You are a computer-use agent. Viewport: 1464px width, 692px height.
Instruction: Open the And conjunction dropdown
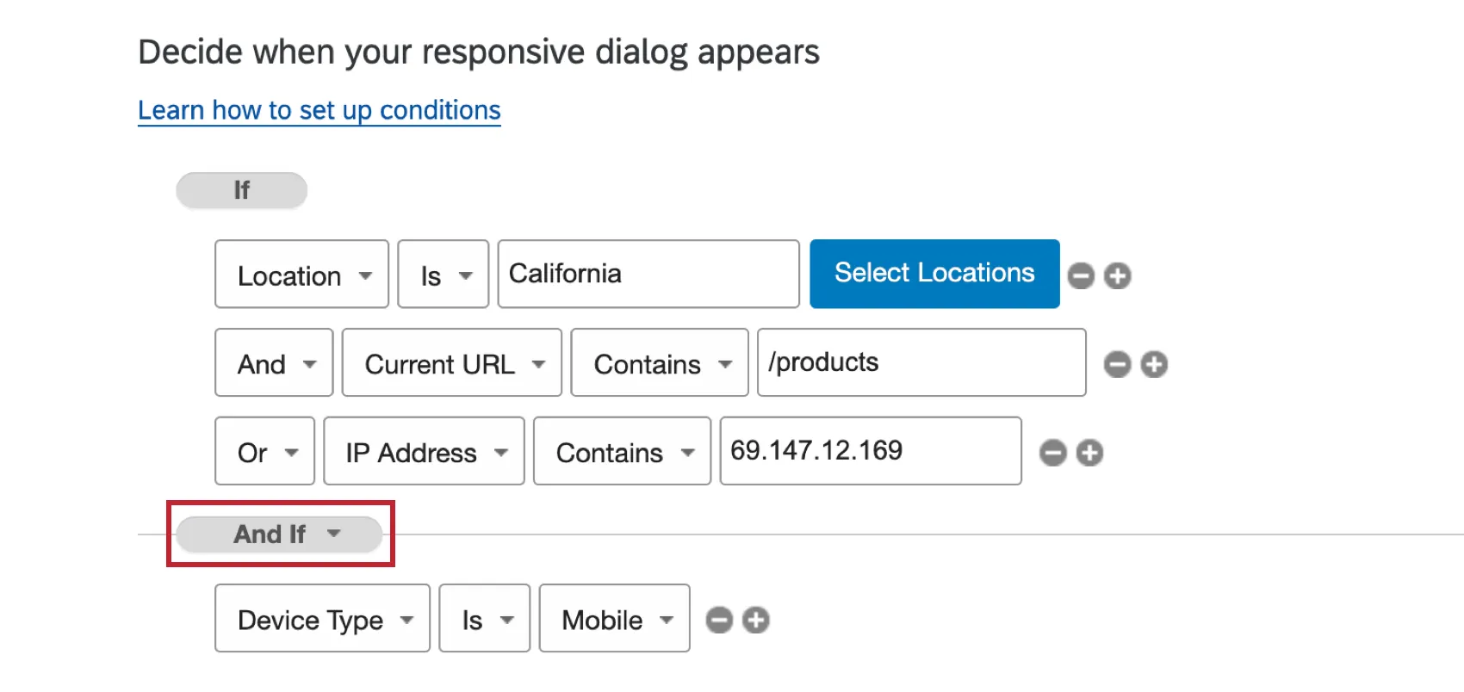tap(274, 364)
